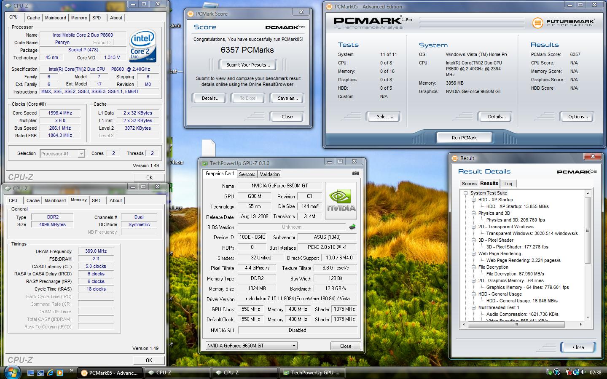Click the Result window title bar icon
The image size is (607, 379).
pyautogui.click(x=454, y=158)
